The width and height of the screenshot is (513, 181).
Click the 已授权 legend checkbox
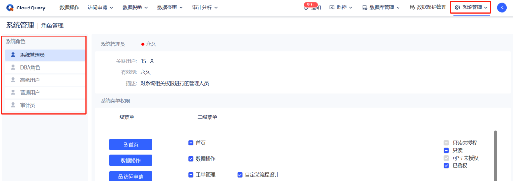tap(446, 166)
